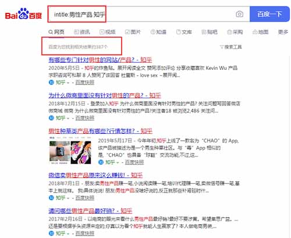291x238 pixels.
Task: Click 知乎 source icon under 2019年5月17日 result
Action: click(101, 162)
